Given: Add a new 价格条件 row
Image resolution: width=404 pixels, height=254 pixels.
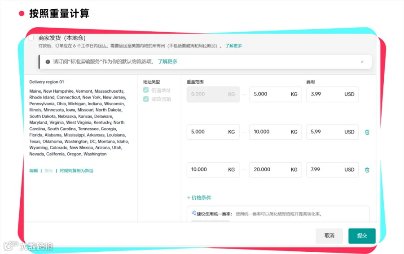Looking at the screenshot, I should pos(199,198).
